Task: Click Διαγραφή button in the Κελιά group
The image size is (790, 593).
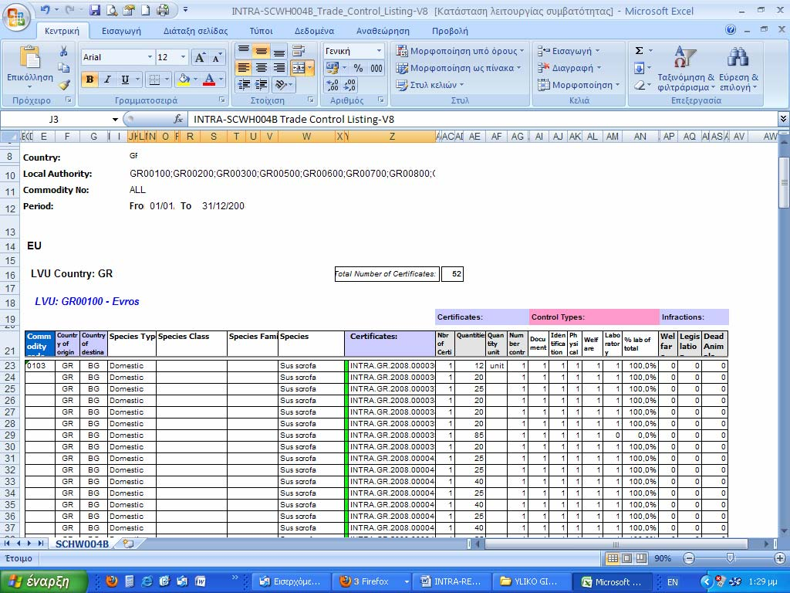Action: 569,68
